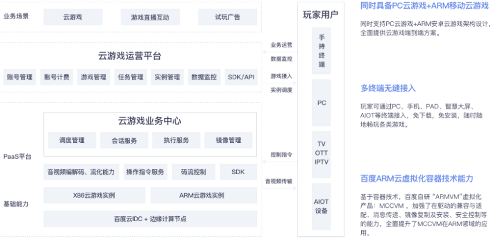
Task: Select the 会话服务 box
Action: [124, 140]
